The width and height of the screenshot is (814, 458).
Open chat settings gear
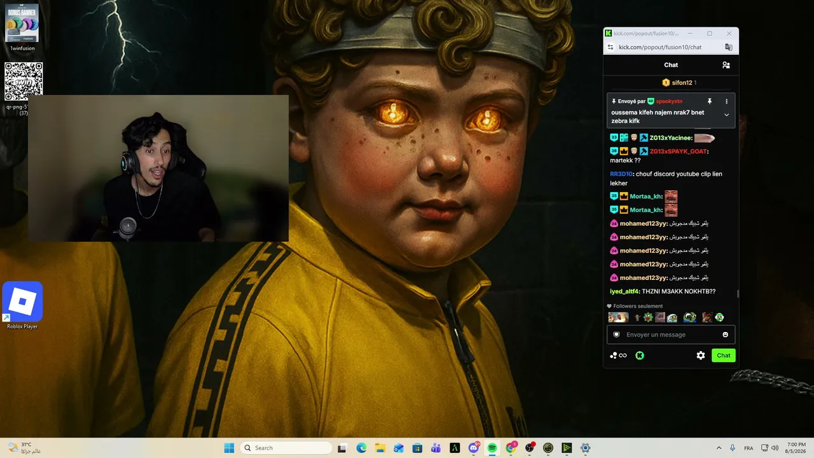tap(701, 356)
